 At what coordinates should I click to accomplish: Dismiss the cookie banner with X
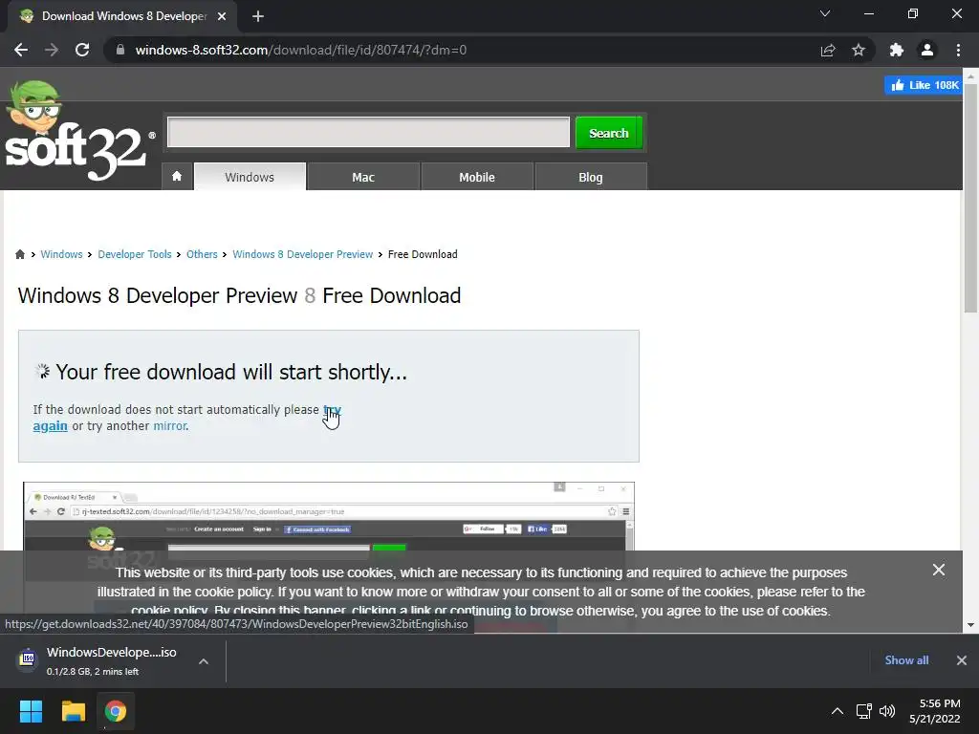[x=939, y=570]
